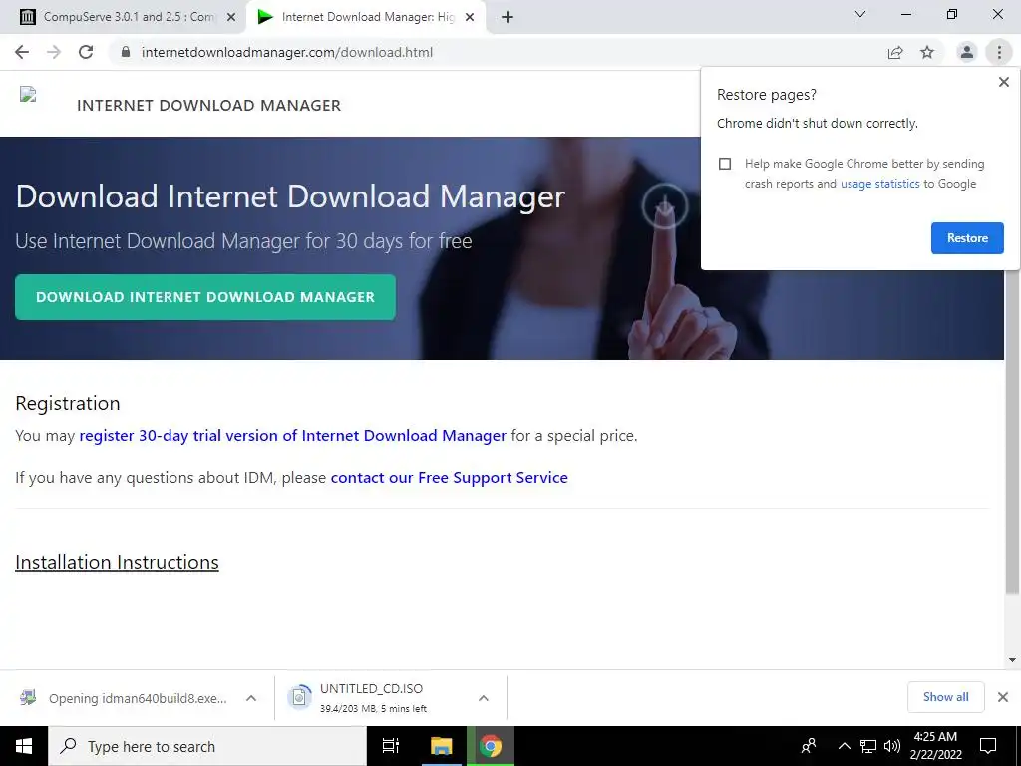This screenshot has width=1021, height=766.
Task: Open contact our Free Support Service link
Action: point(450,478)
